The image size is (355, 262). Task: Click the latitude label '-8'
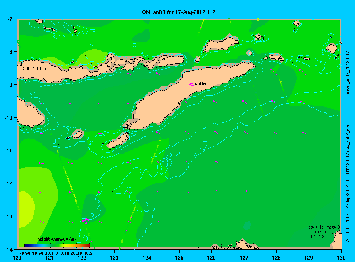9,52
